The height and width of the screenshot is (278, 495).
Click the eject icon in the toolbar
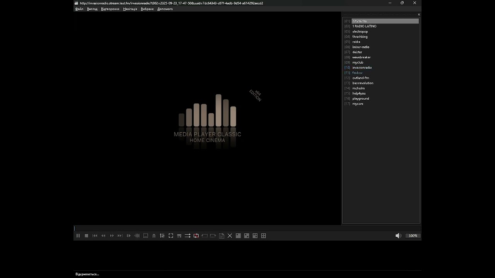[x=154, y=236]
